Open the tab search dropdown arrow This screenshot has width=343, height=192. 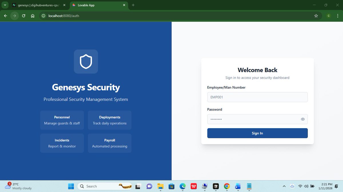point(5,5)
